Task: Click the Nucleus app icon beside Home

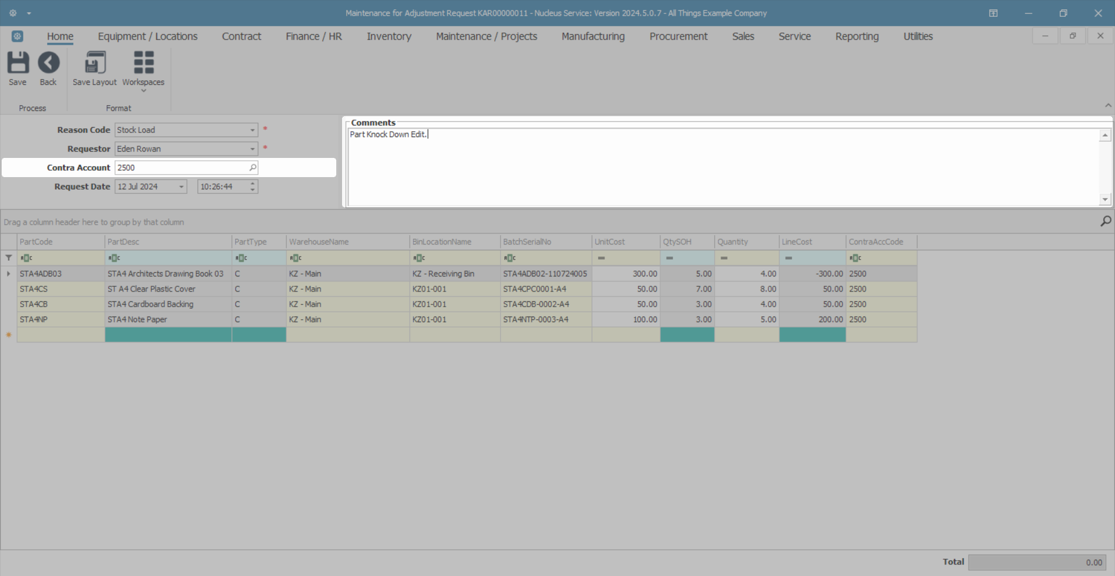Action: coord(17,36)
